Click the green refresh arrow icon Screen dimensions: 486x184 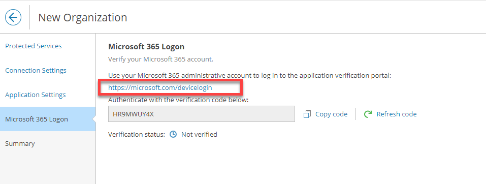(x=368, y=114)
